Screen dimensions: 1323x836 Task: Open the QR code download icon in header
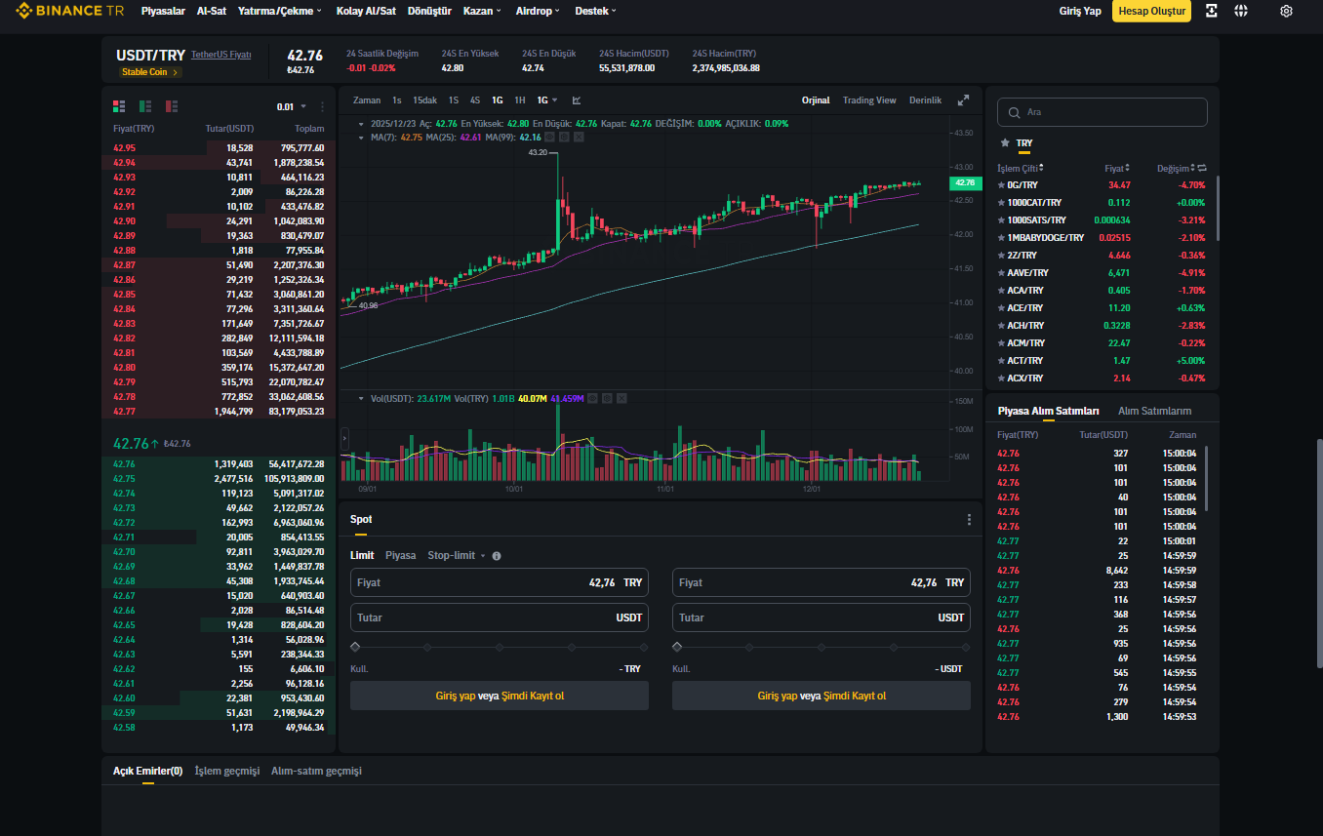1211,11
